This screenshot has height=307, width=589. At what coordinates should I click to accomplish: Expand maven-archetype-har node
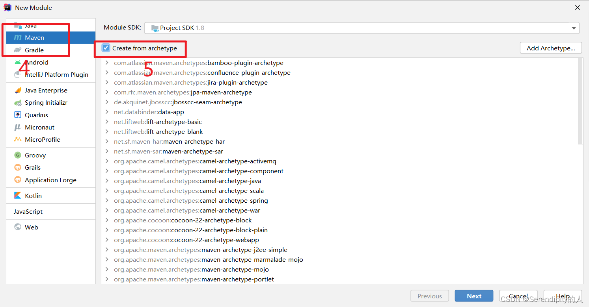point(107,141)
